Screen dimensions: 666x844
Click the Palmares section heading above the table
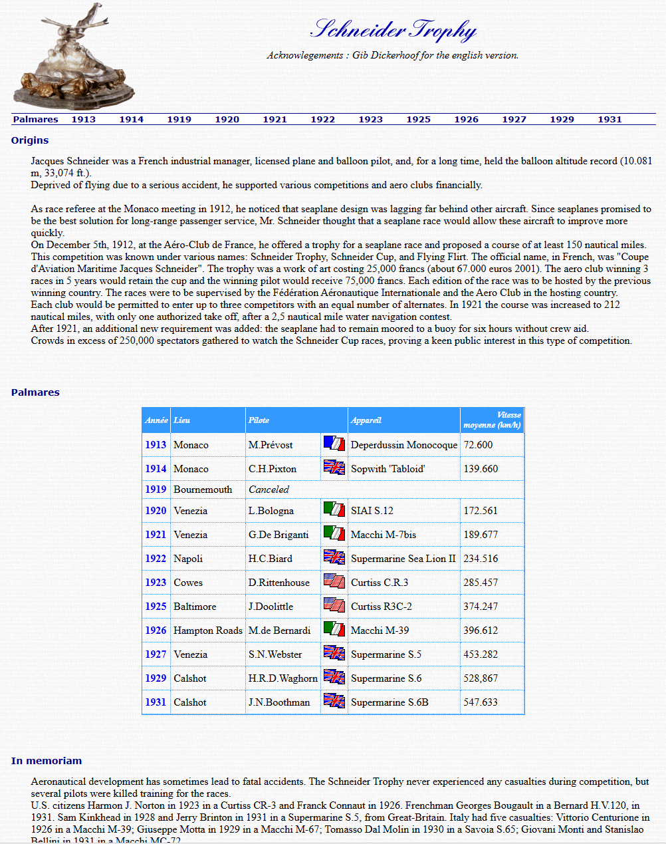coord(35,392)
